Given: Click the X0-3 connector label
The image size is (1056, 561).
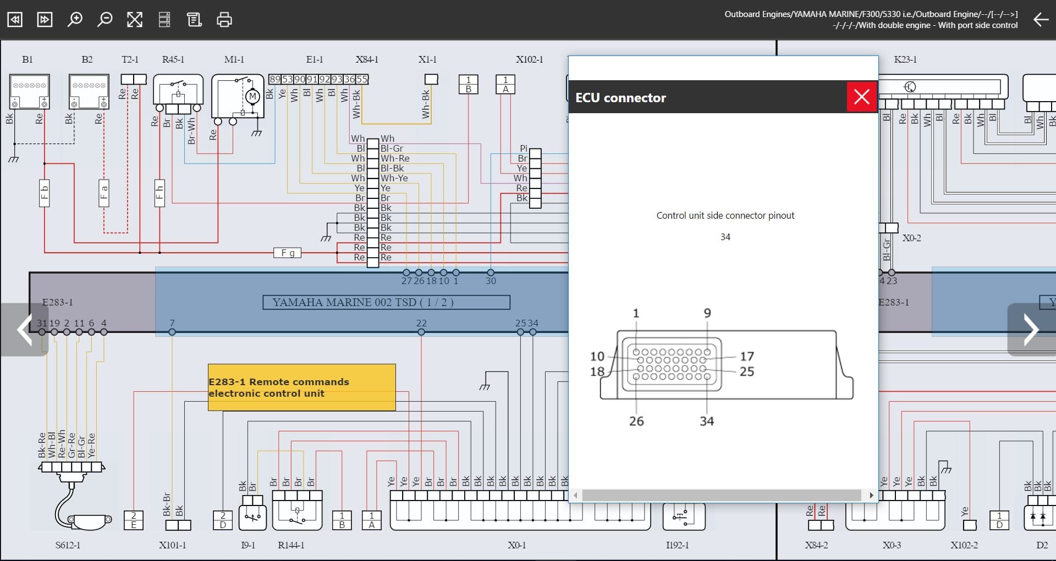Looking at the screenshot, I should (892, 545).
